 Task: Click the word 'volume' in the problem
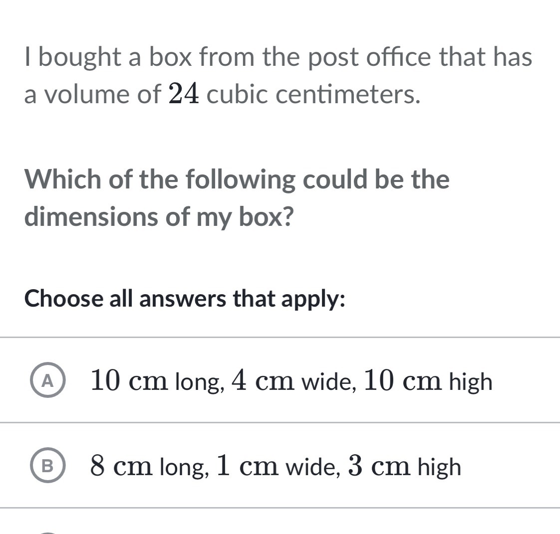tap(87, 95)
